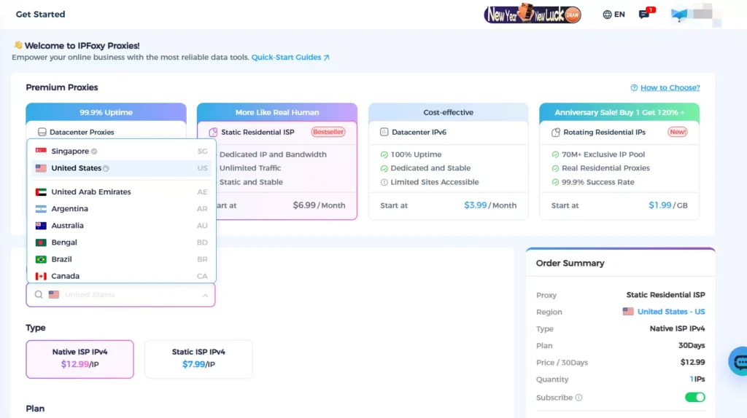Open the language globe selector

pos(608,15)
